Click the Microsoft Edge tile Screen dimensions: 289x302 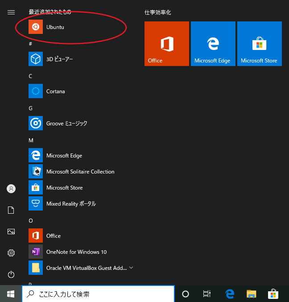click(213, 44)
